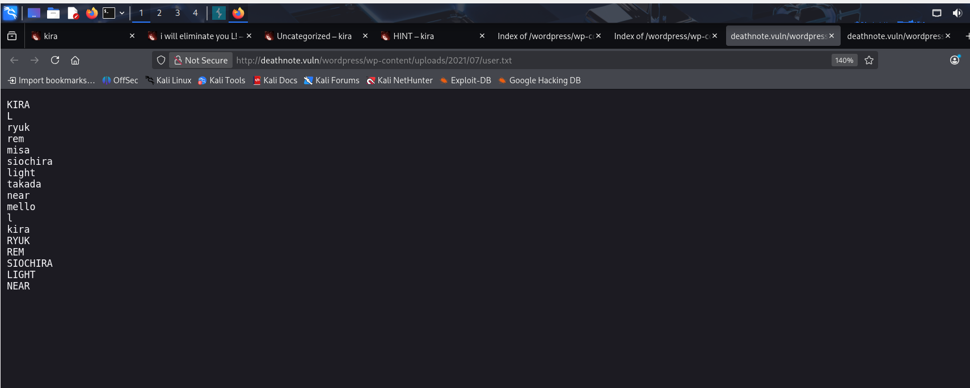The image size is (970, 388).
Task: Switch to workspace 2
Action: tap(159, 13)
